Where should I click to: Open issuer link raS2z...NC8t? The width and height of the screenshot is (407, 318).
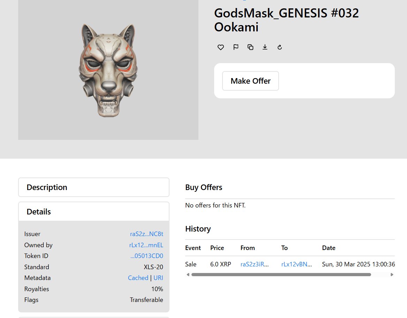[147, 234]
